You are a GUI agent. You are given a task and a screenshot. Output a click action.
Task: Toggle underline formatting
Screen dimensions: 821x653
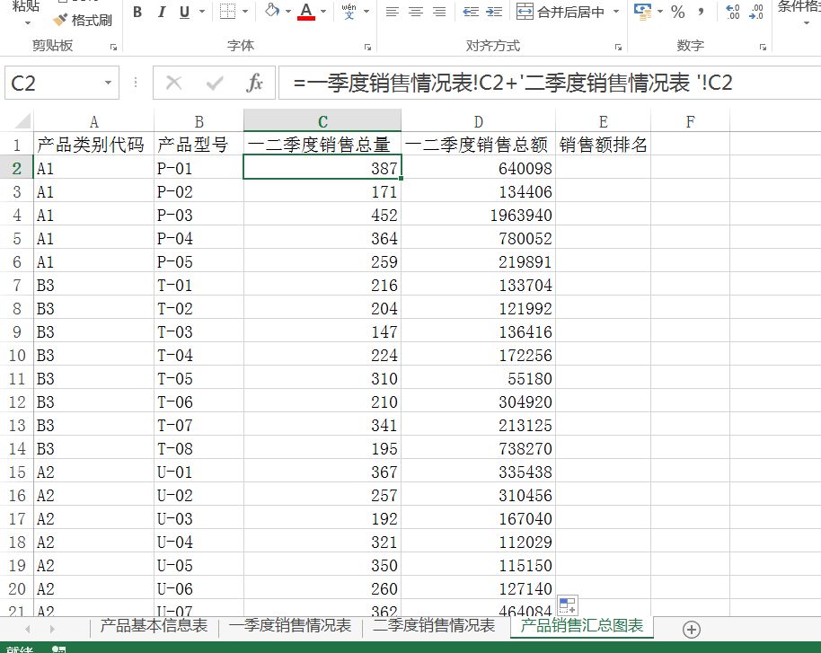pos(185,13)
